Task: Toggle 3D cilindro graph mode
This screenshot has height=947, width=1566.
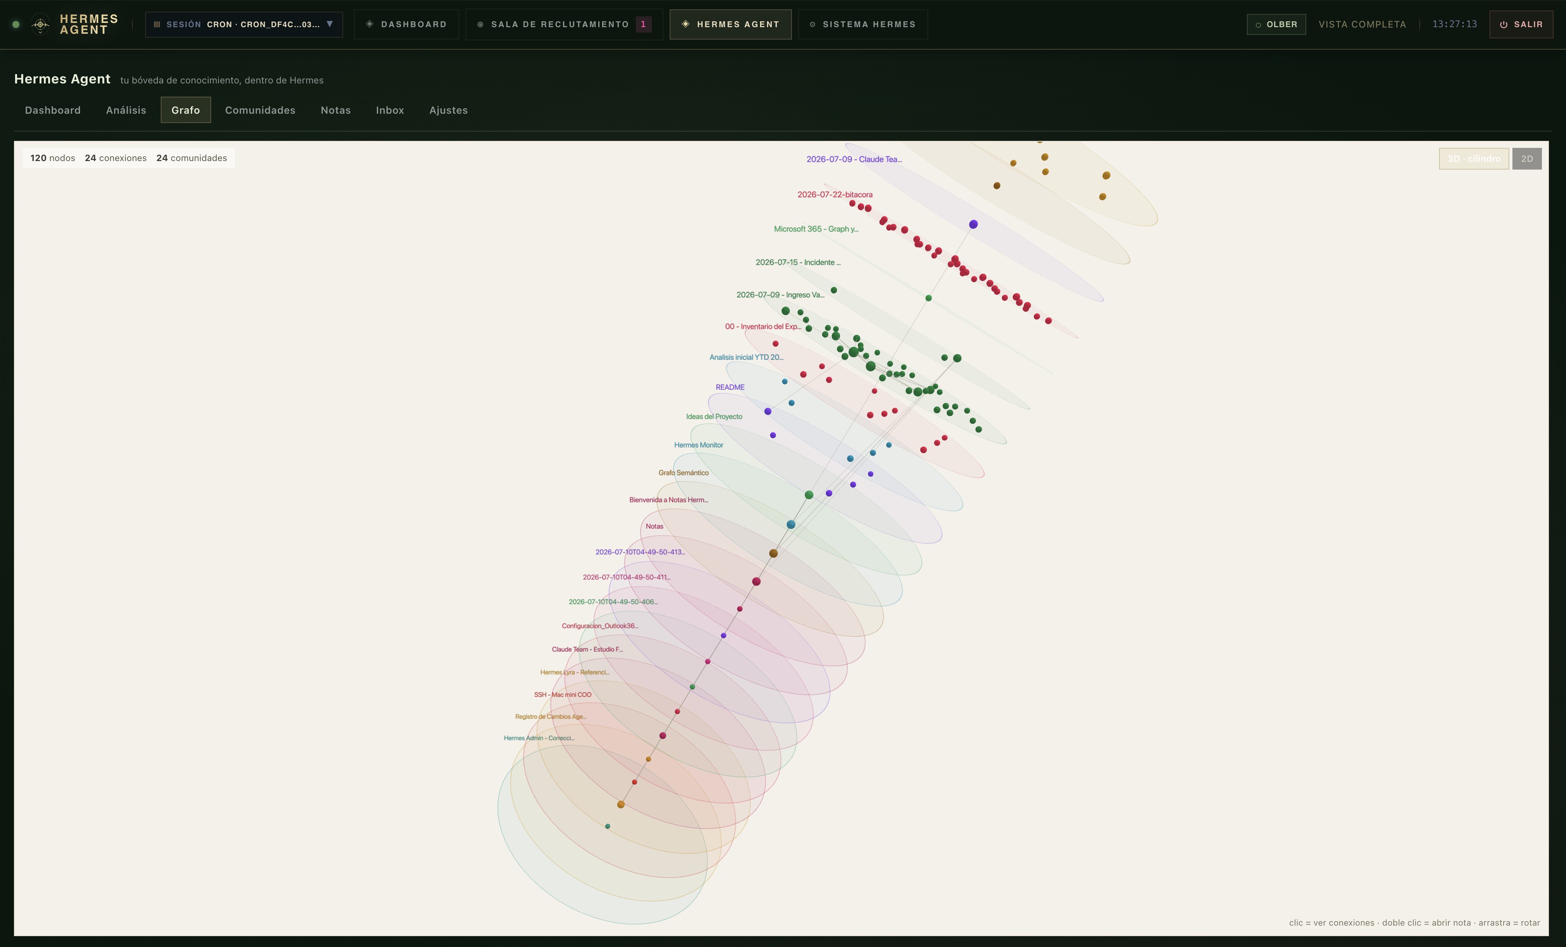Action: point(1473,159)
